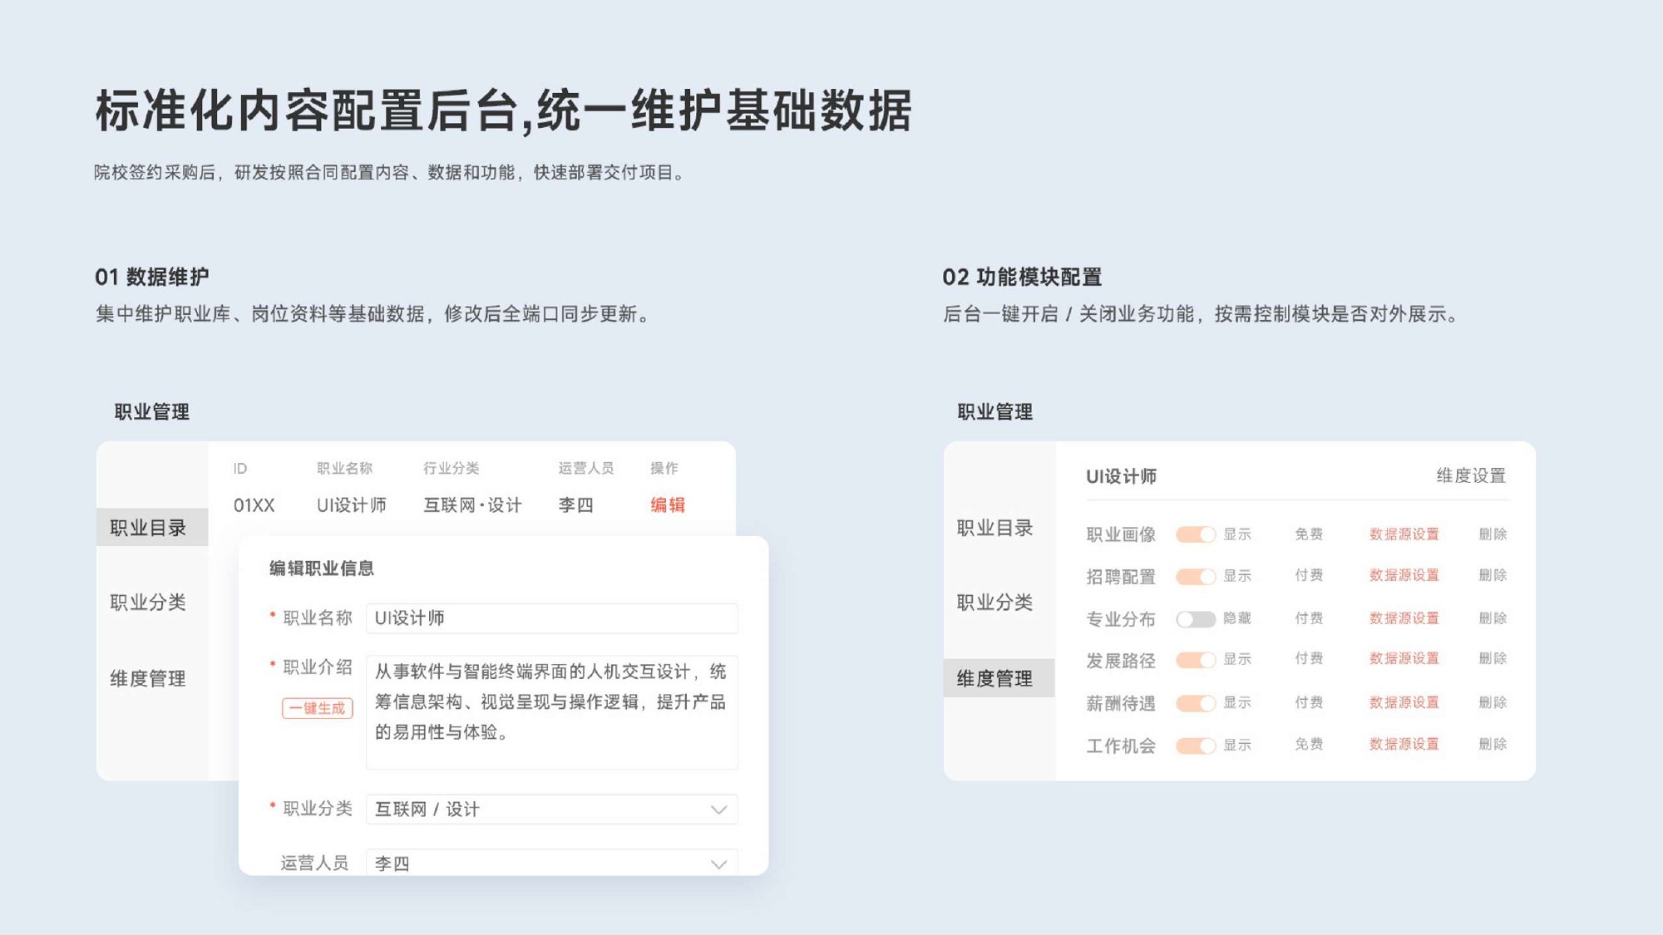
Task: Enable the 专业分布 hidden switch
Action: point(1196,619)
